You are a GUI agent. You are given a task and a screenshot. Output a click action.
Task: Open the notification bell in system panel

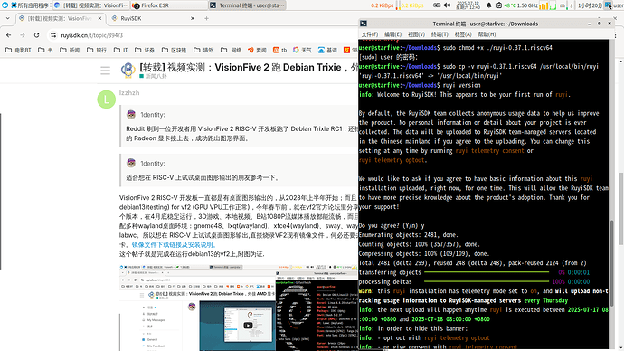488,5
